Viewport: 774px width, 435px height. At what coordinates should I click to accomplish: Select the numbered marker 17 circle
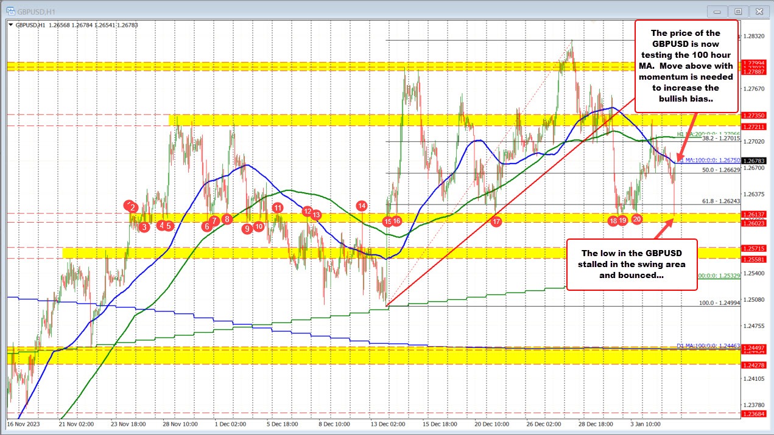pyautogui.click(x=496, y=221)
